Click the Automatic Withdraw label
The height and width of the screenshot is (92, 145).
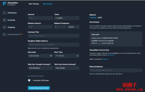pos(41,80)
